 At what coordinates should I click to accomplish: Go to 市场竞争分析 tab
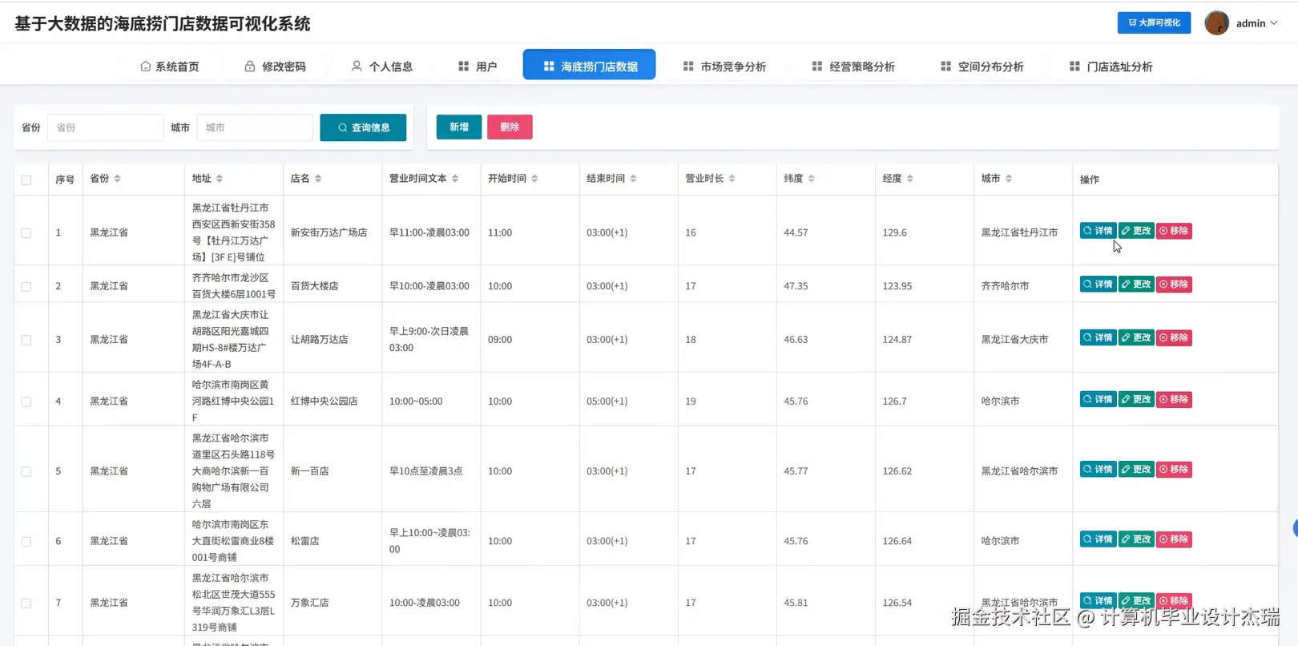[724, 67]
